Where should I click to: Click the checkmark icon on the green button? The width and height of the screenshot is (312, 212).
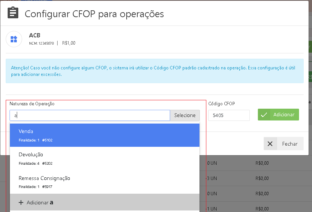click(264, 115)
